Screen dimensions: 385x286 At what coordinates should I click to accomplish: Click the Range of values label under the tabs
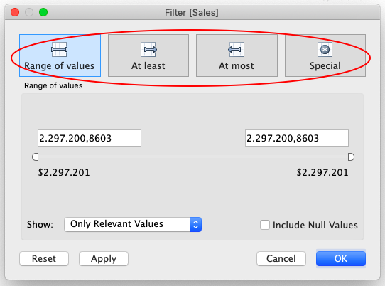click(53, 85)
